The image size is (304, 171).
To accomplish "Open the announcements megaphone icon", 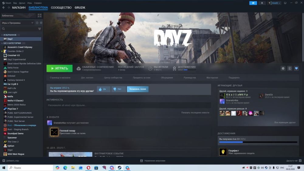I will [253, 3].
